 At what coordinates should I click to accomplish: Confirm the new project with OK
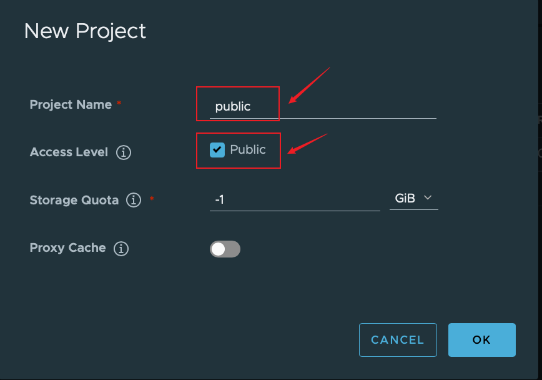(481, 340)
